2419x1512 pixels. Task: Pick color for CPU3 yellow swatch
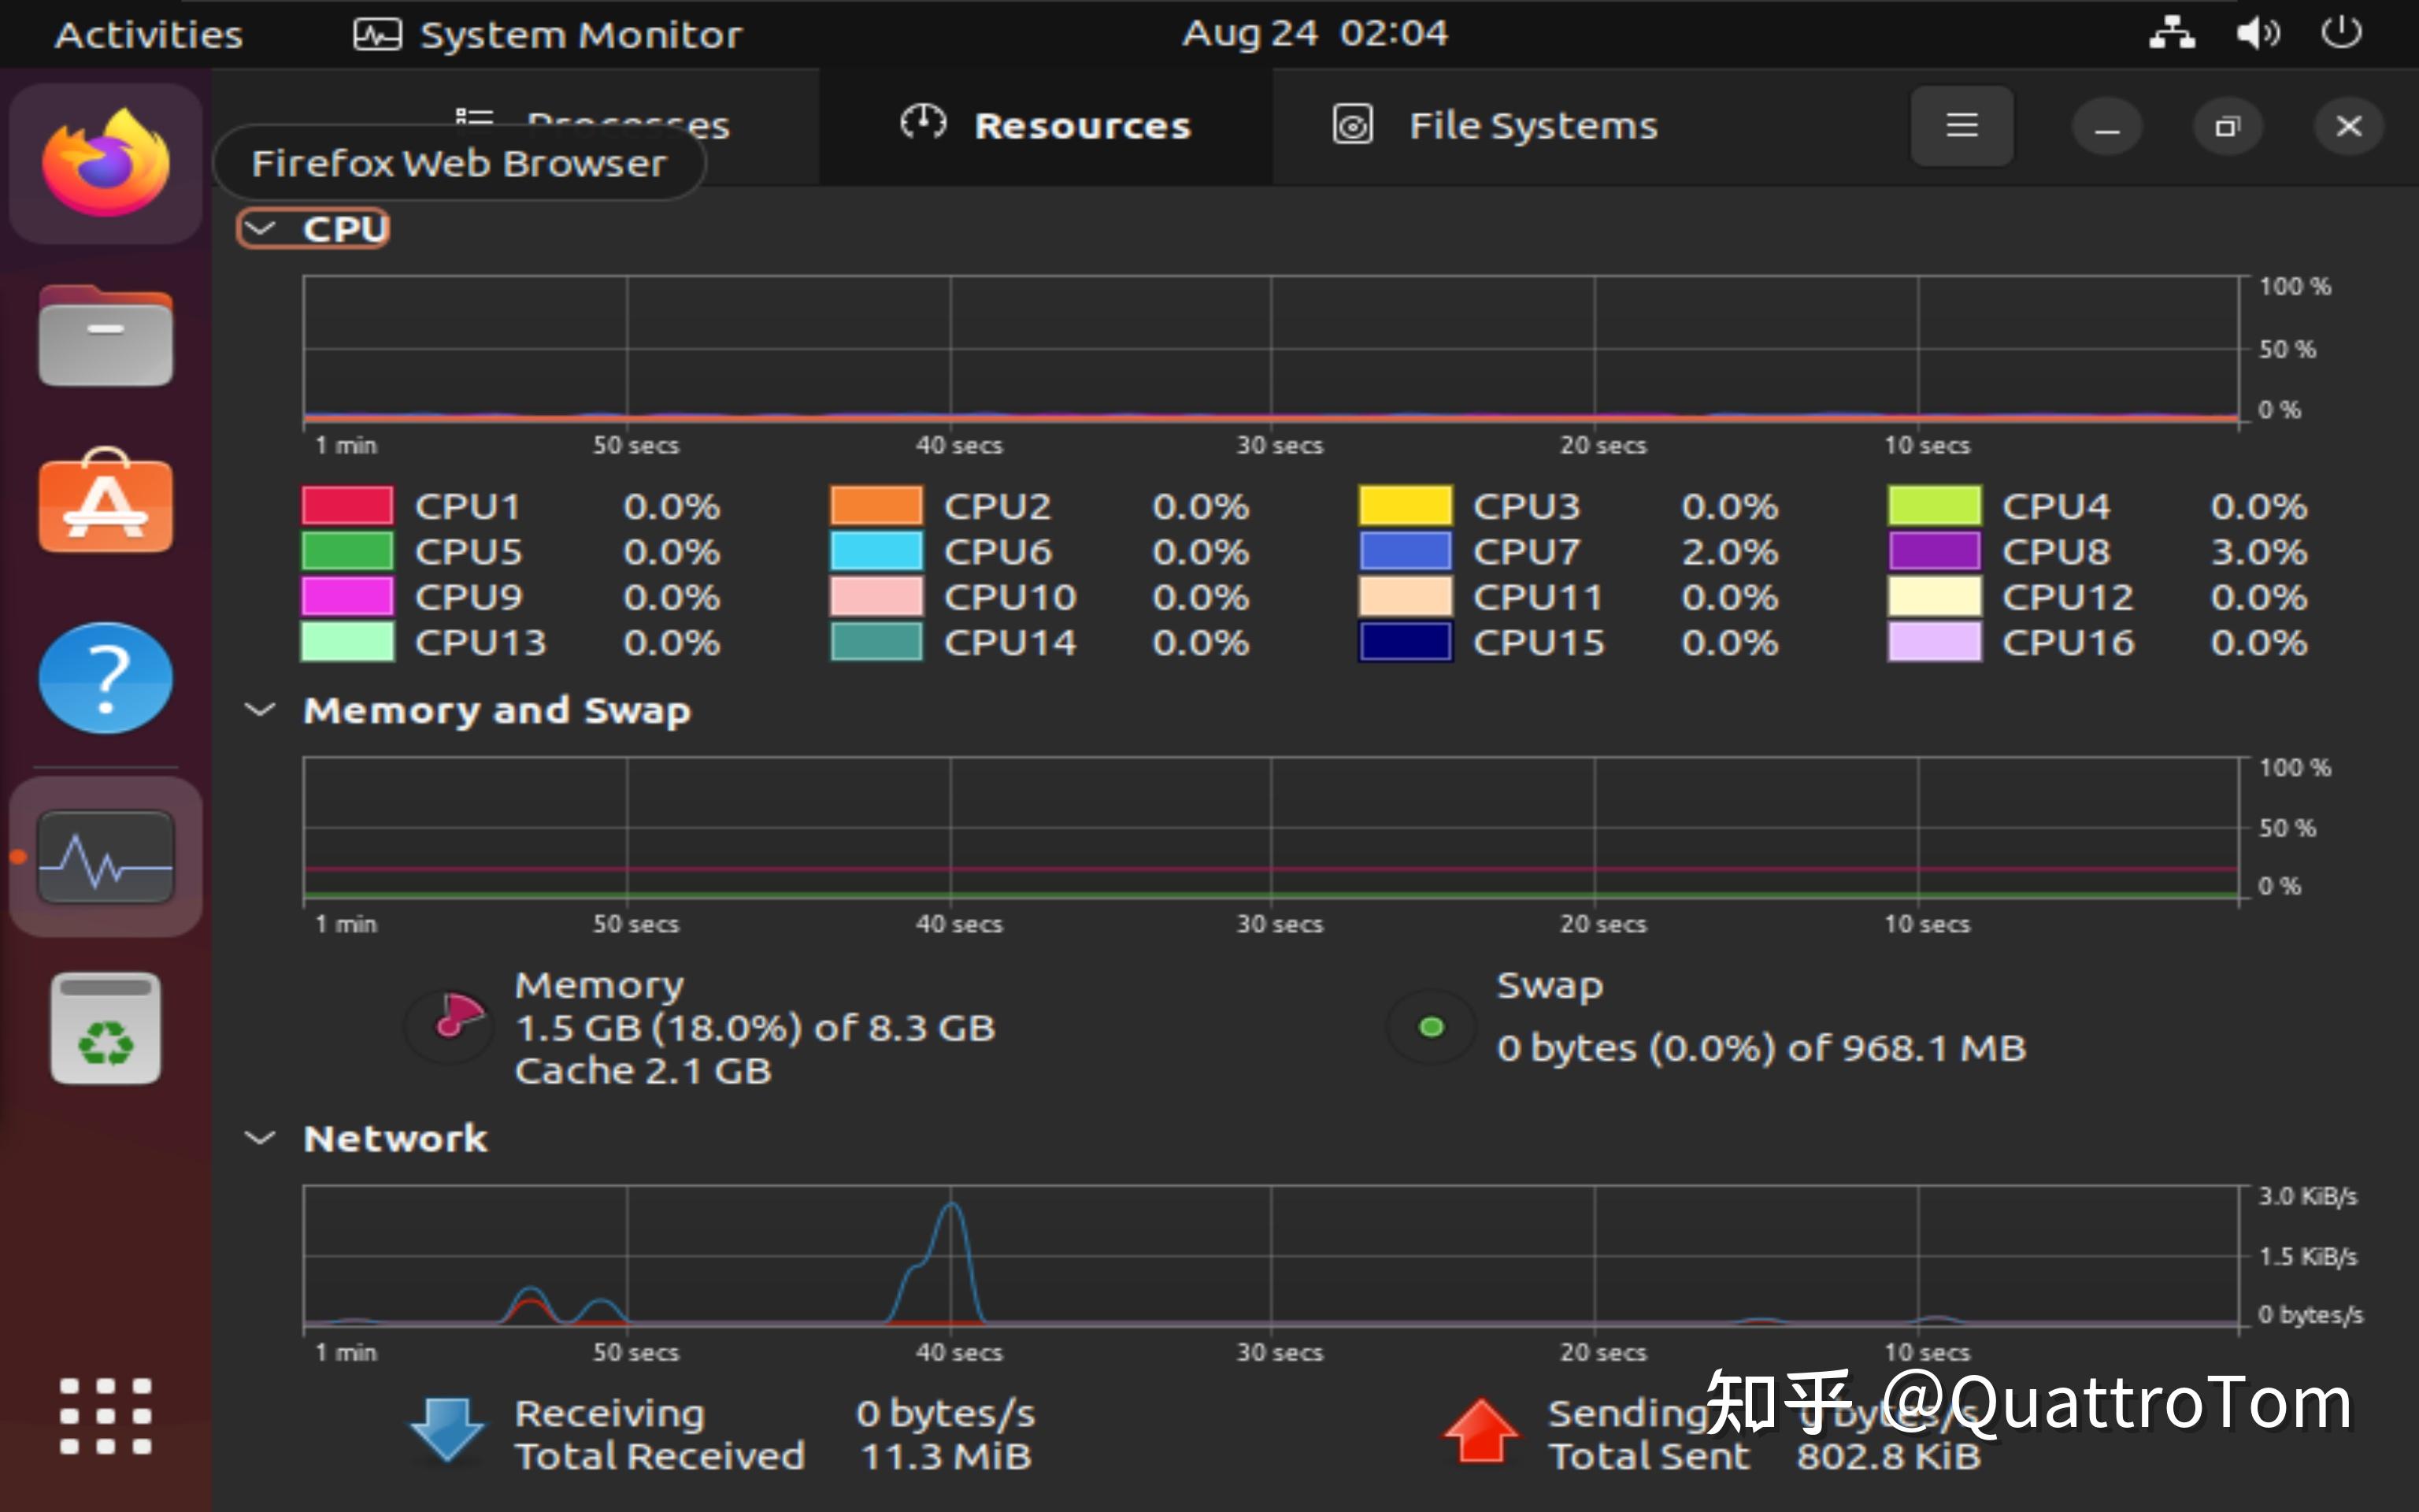[1405, 506]
